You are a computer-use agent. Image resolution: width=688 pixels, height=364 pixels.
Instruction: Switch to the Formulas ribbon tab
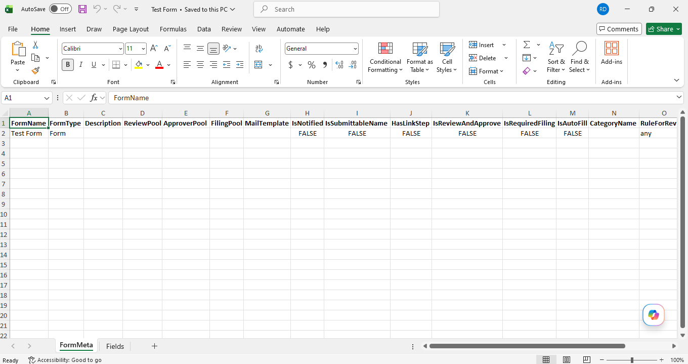[173, 29]
